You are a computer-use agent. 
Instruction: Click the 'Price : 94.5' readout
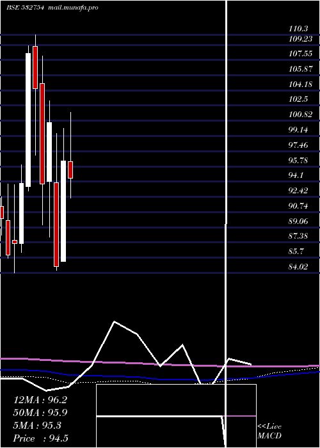pos(40,438)
